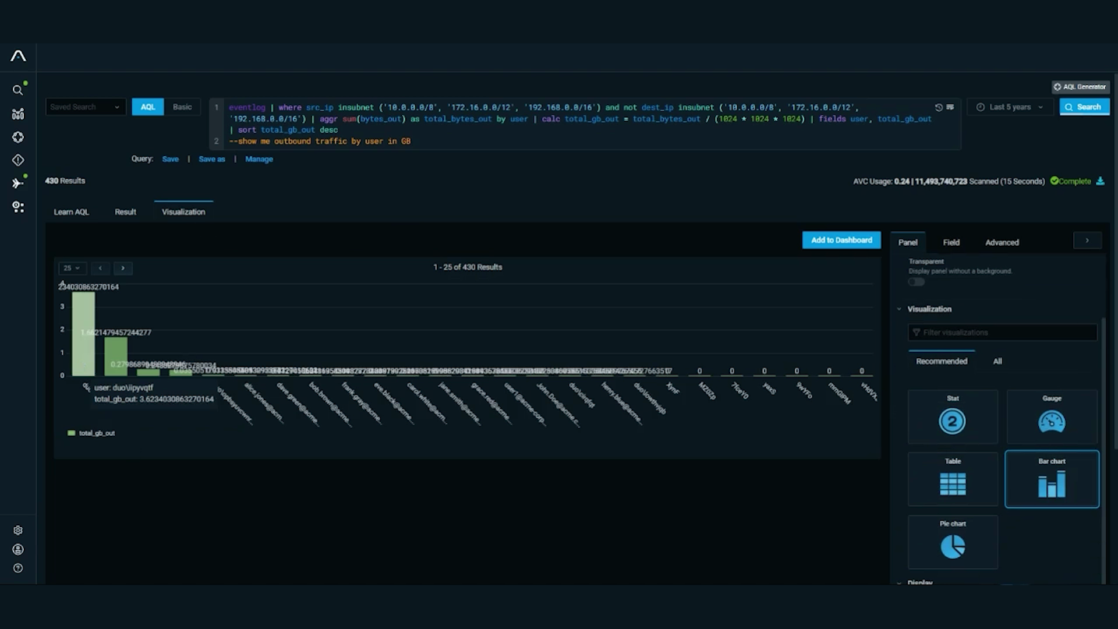This screenshot has height=629, width=1118.
Task: Toggle the Transparent panel switch
Action: click(916, 282)
